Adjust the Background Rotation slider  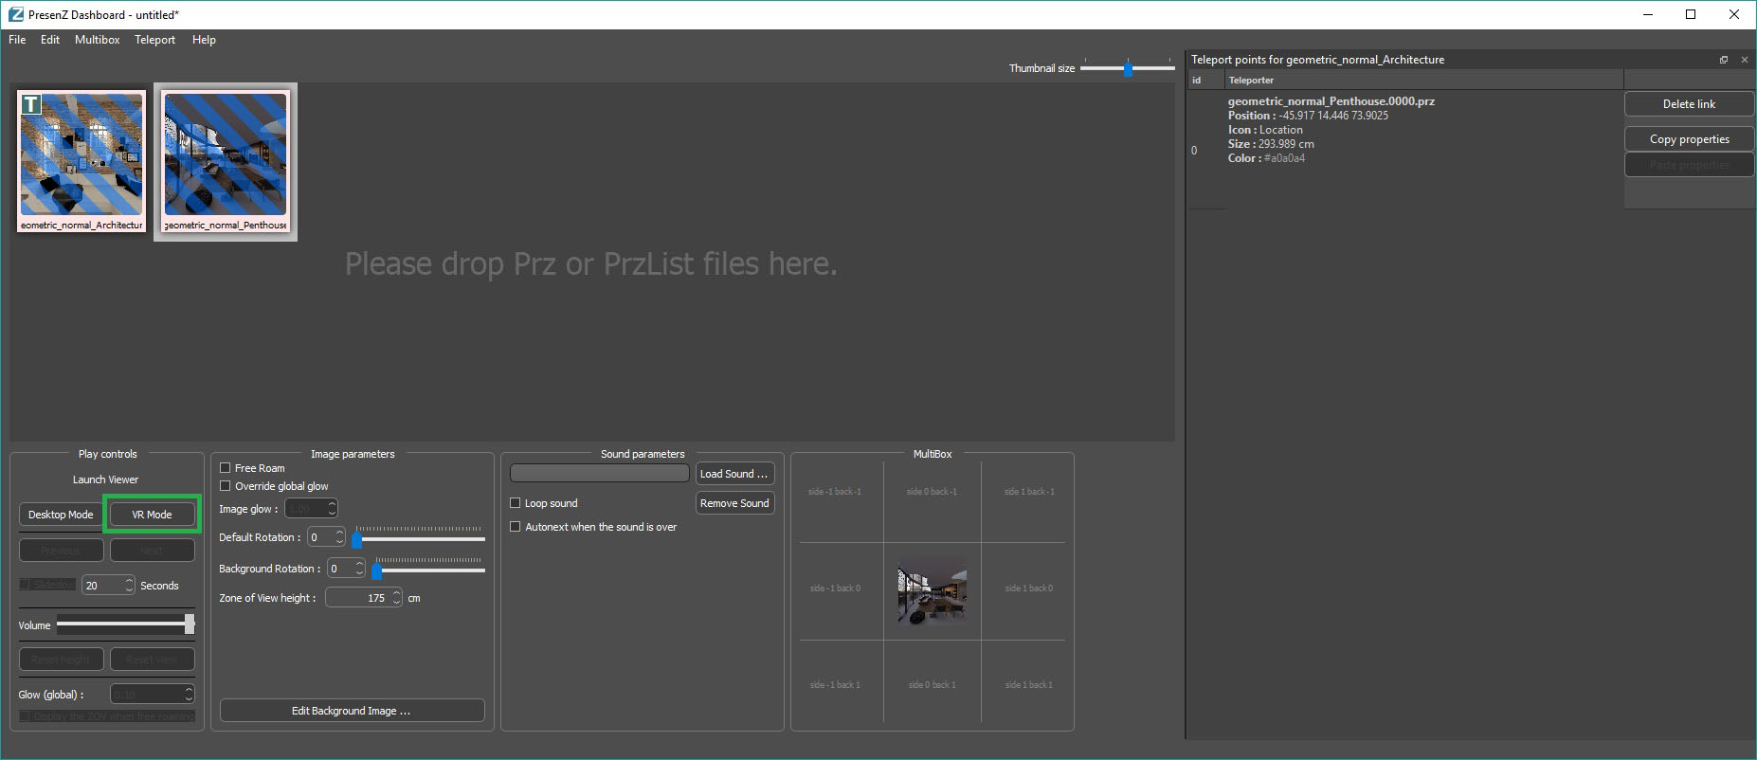click(430, 569)
